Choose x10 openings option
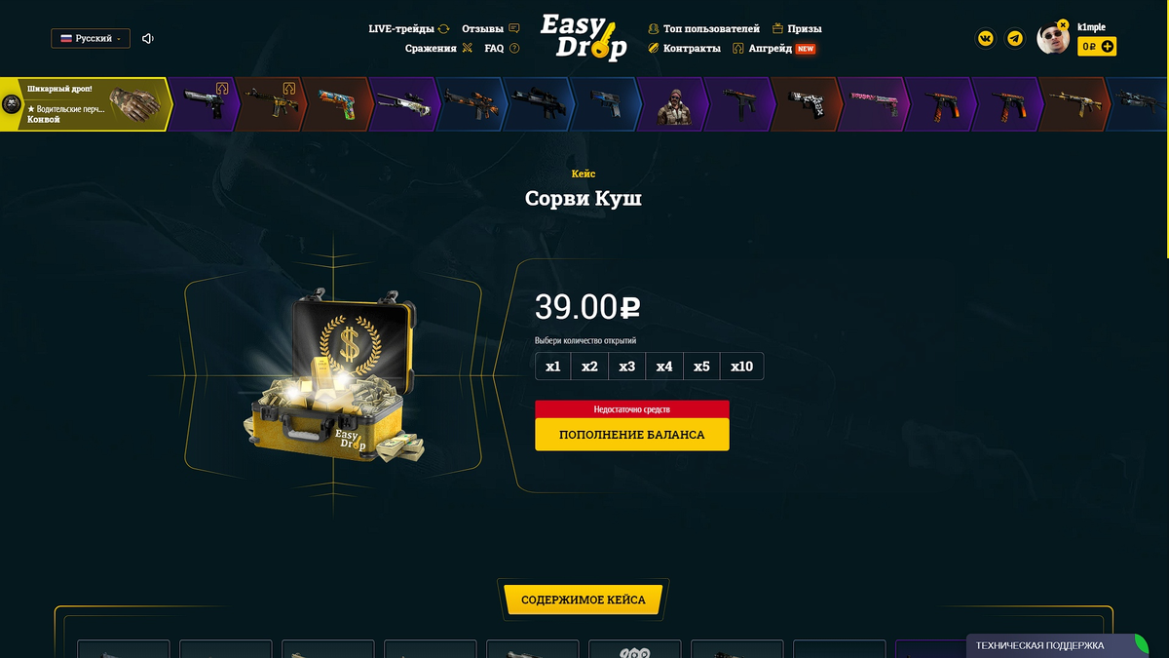The width and height of the screenshot is (1169, 658). pyautogui.click(x=742, y=367)
